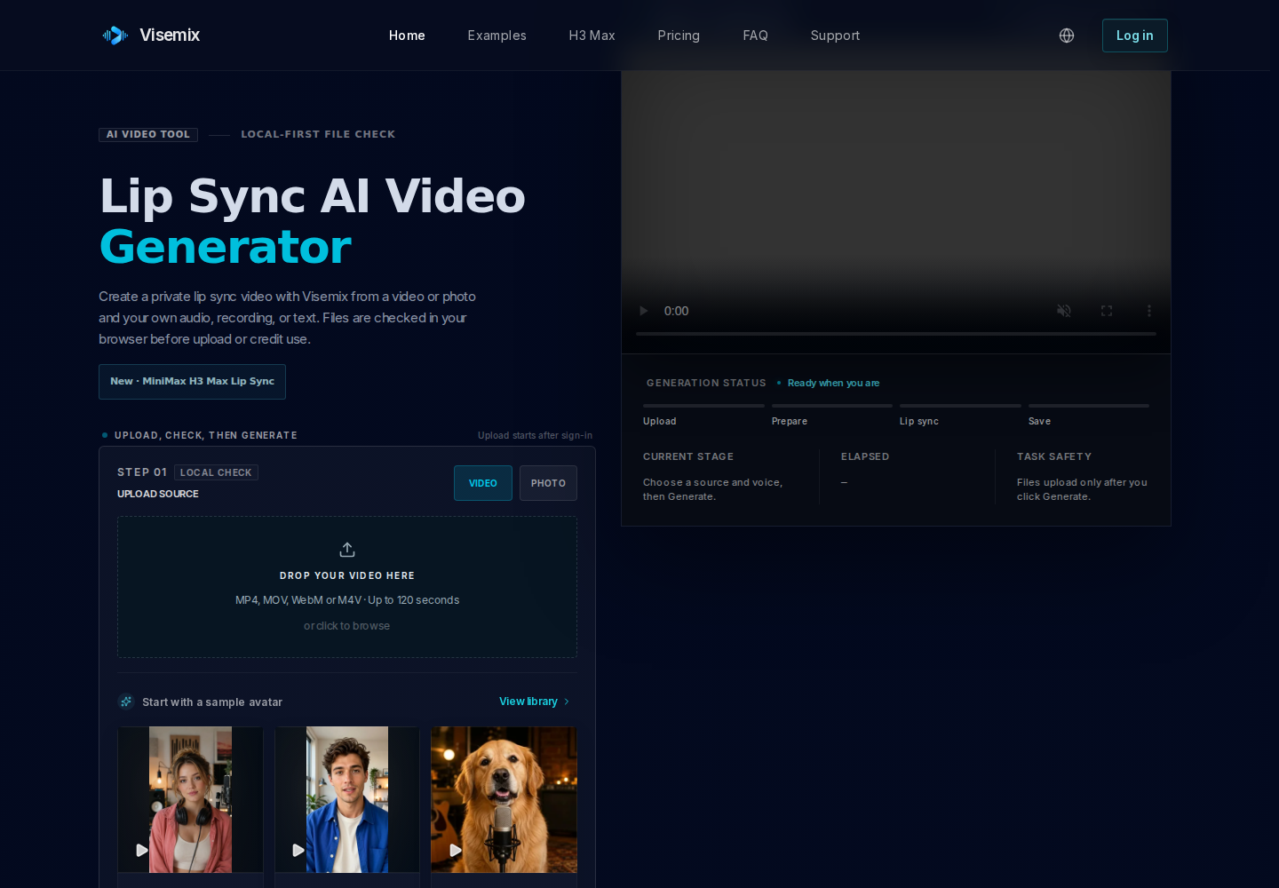Click the Visemix logo icon
This screenshot has height=888, width=1279.
point(115,36)
